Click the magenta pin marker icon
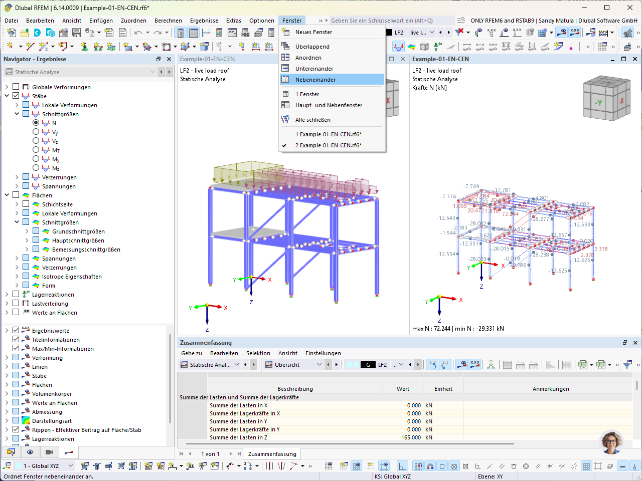The height and width of the screenshot is (481, 642). pyautogui.click(x=571, y=47)
